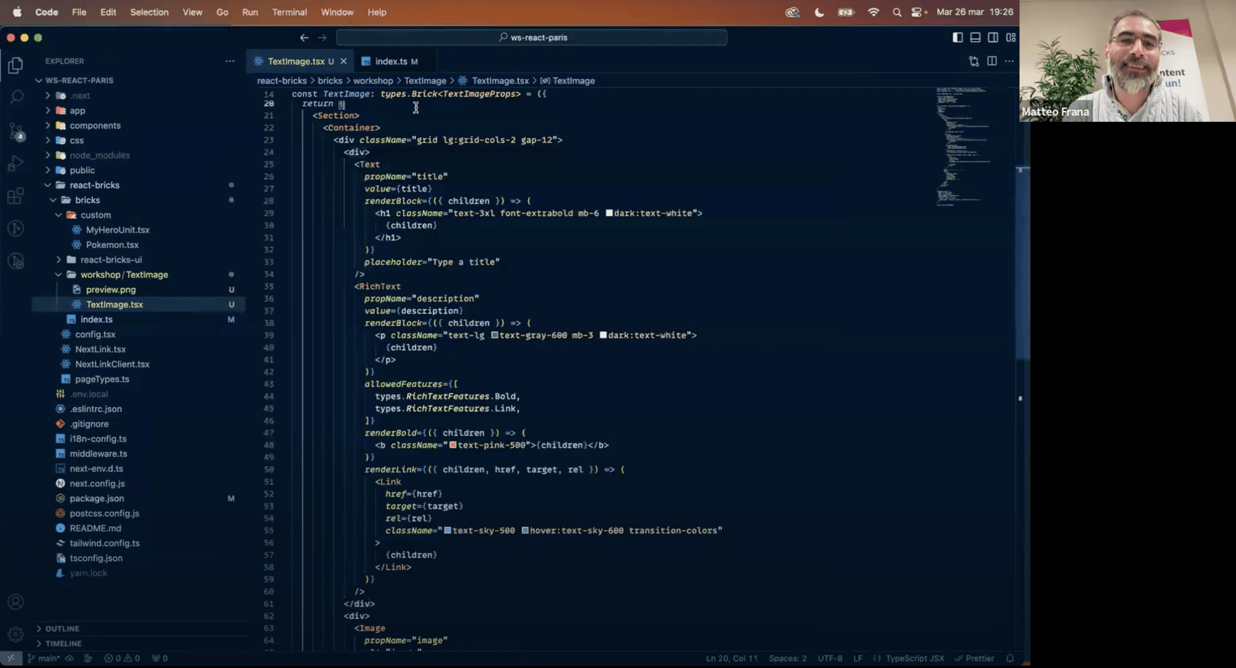
Task: Click the Split Editor Right icon
Action: pos(992,61)
